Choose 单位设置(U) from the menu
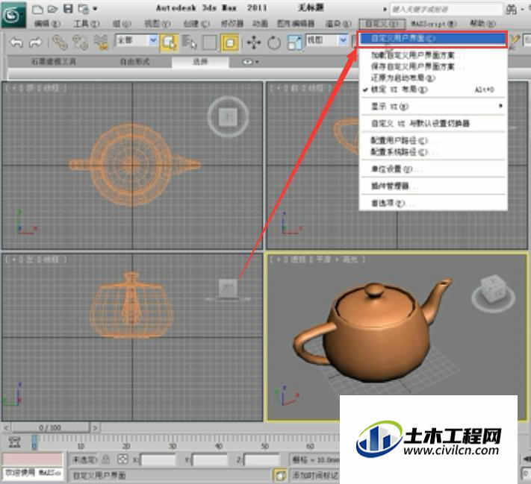 (433, 169)
